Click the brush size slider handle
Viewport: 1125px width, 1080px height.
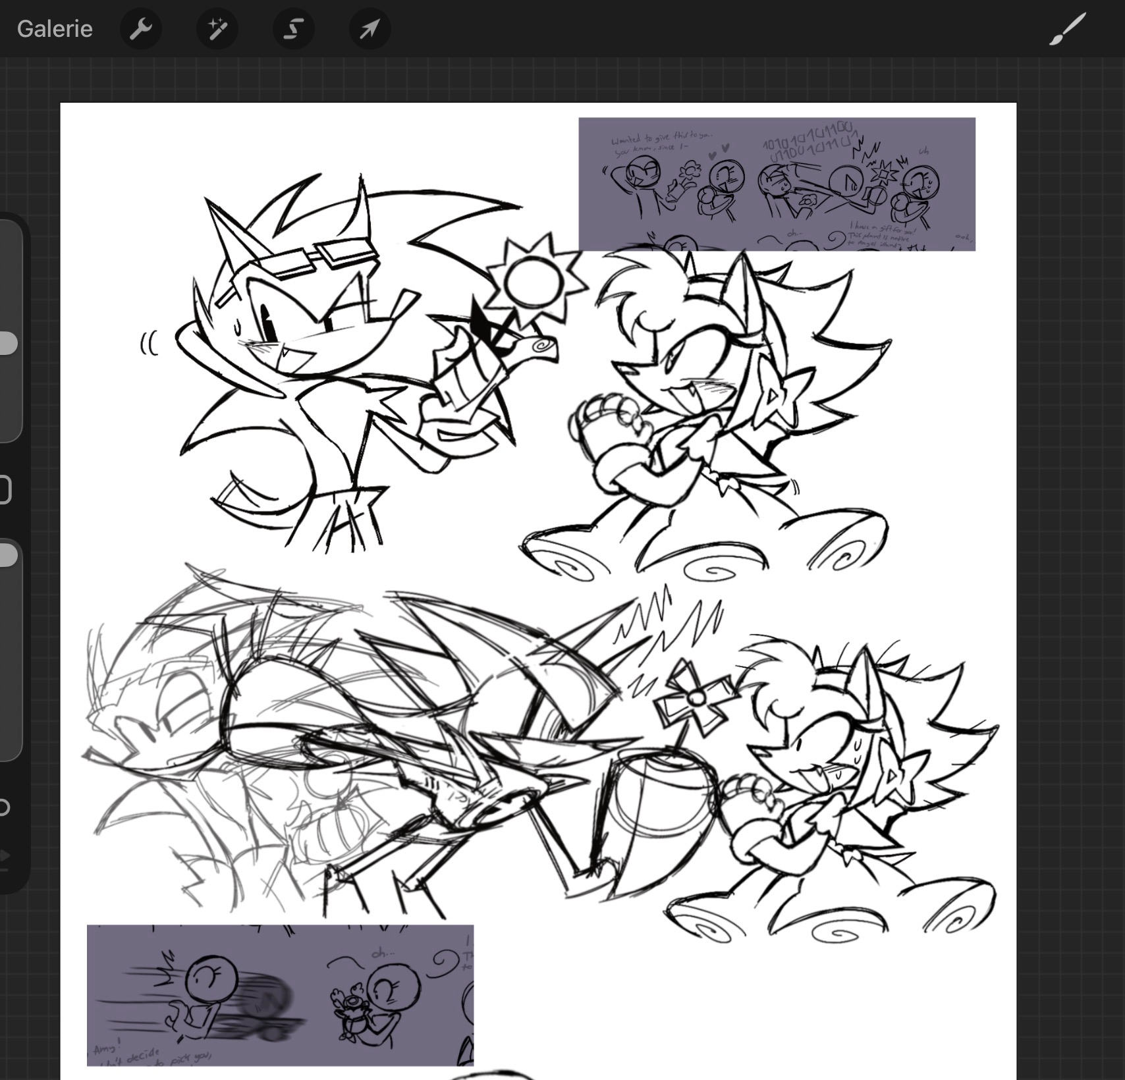click(x=7, y=343)
